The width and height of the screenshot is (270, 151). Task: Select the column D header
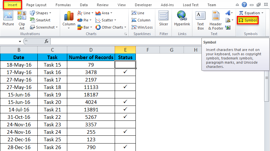tap(91, 50)
